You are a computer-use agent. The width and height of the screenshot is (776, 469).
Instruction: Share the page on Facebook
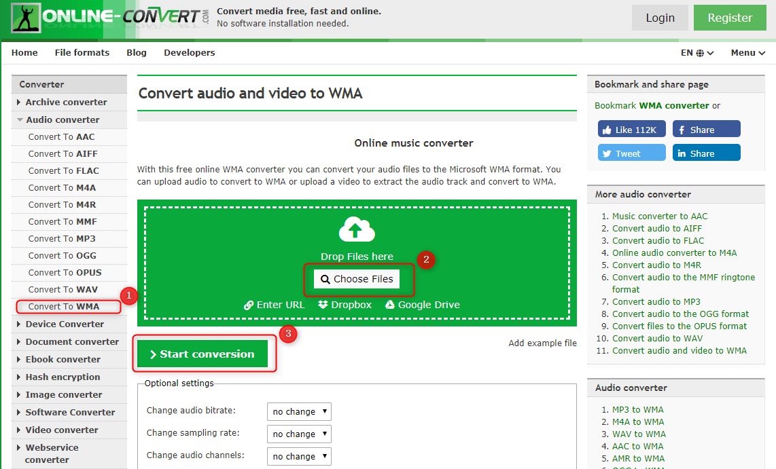click(706, 130)
